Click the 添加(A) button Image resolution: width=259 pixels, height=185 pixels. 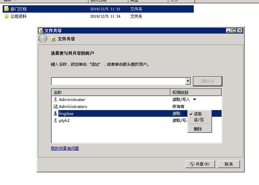pyautogui.click(x=208, y=81)
